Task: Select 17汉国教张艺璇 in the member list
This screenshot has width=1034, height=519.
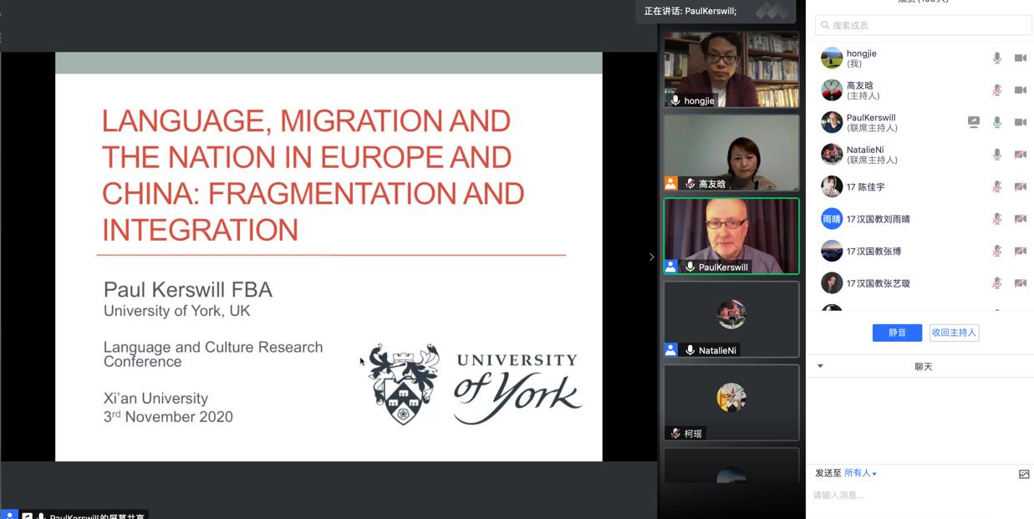Action: tap(877, 283)
